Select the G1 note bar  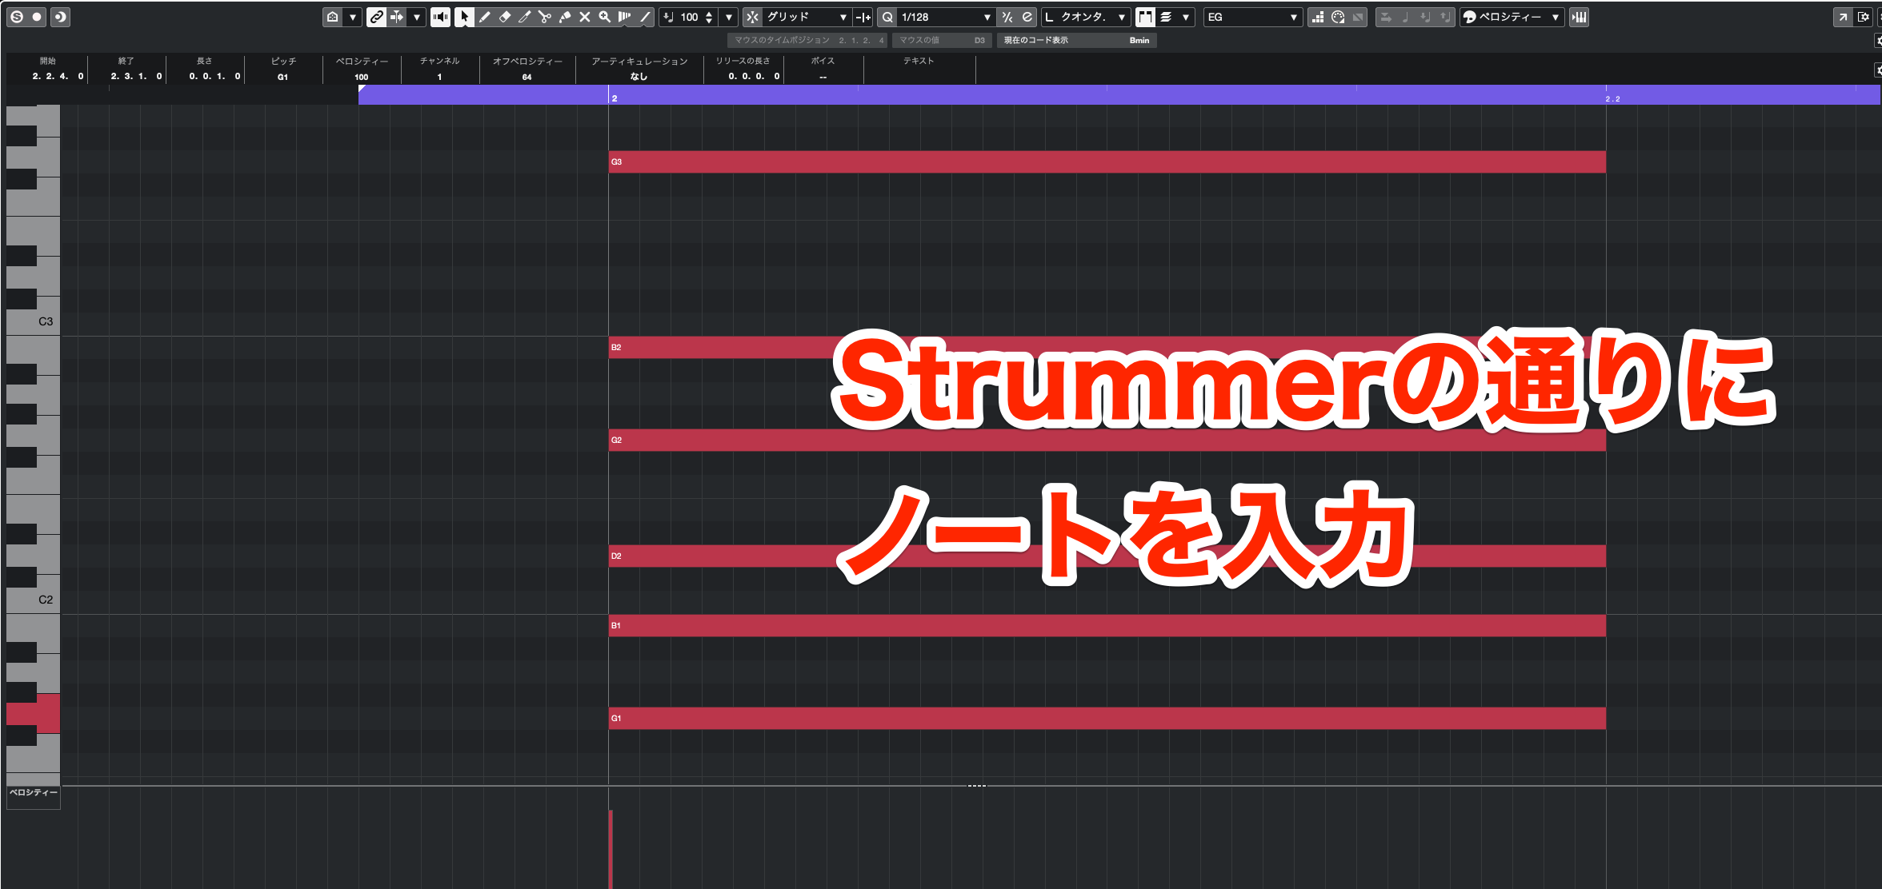[1107, 718]
